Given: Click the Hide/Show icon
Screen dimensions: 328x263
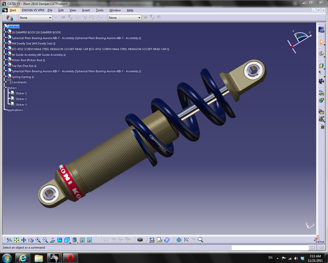Looking at the screenshot, I should (82, 240).
